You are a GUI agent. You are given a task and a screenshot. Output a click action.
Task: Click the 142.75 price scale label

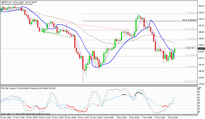[201, 58]
